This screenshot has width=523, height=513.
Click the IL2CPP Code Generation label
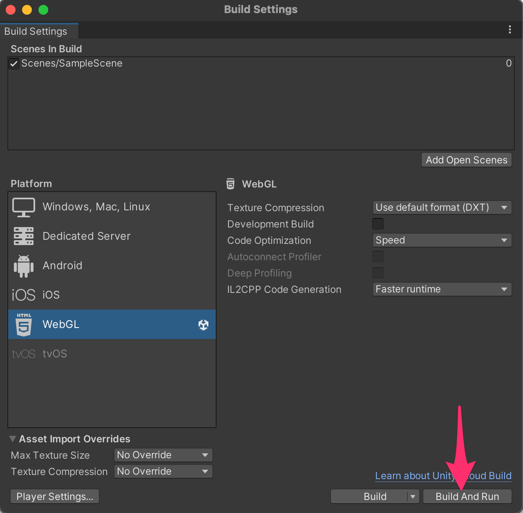click(x=284, y=290)
